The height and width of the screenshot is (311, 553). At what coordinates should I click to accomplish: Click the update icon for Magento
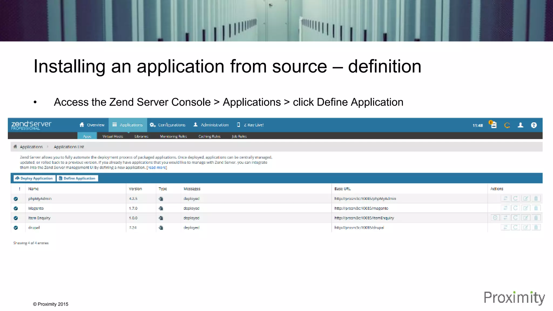click(x=505, y=208)
